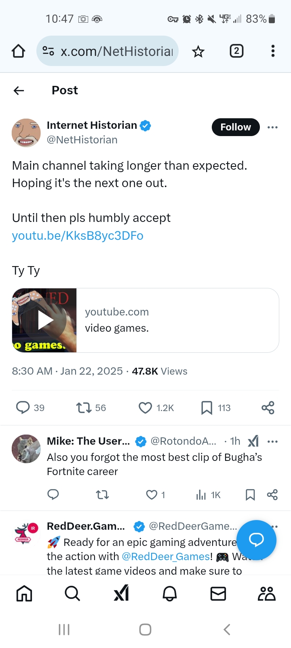Image resolution: width=291 pixels, height=648 pixels.
Task: Like the Internet Historian post
Action: click(145, 408)
